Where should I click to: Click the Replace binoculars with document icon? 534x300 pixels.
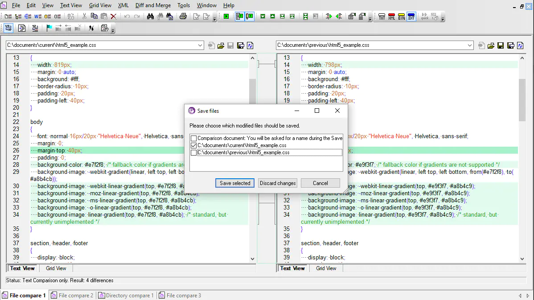pyautogui.click(x=170, y=16)
